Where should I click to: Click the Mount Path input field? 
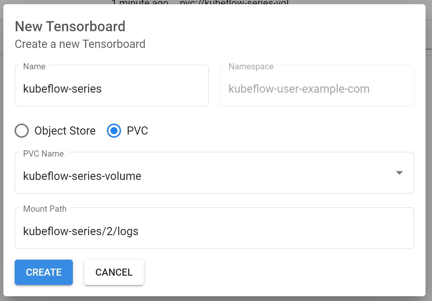[x=214, y=228]
